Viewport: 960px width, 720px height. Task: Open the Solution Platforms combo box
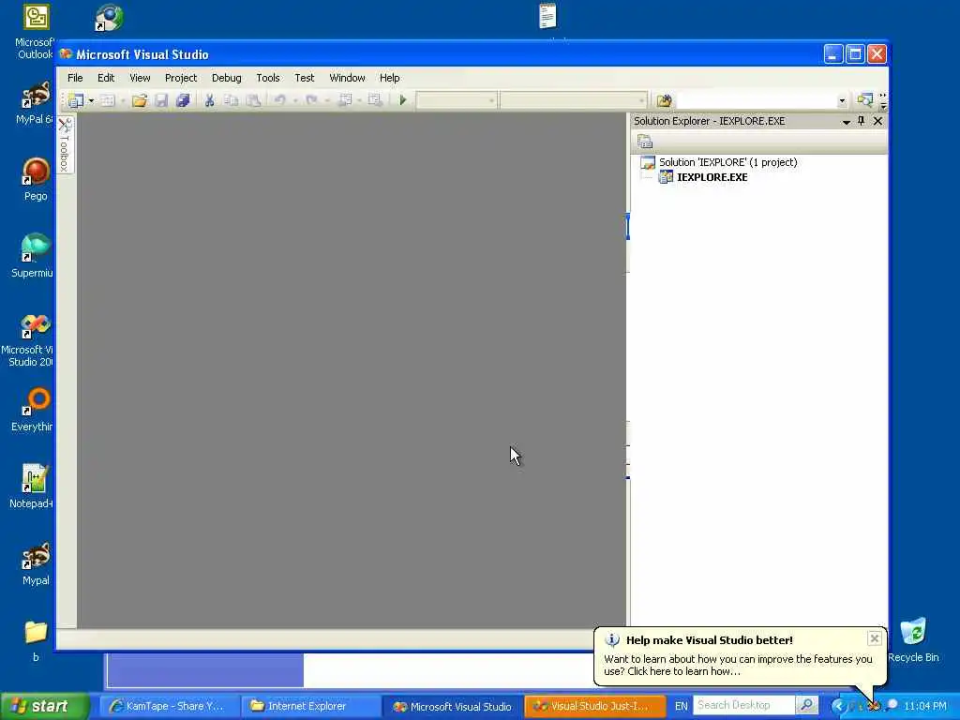[573, 100]
